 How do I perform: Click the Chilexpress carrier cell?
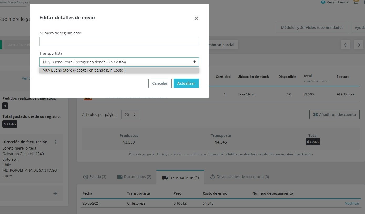[136, 203]
